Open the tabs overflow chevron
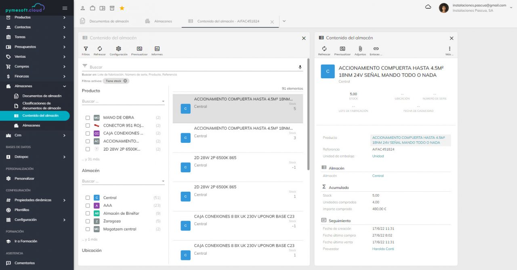Image resolution: width=517 pixels, height=270 pixels. point(284,21)
